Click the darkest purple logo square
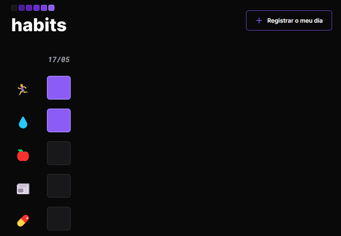Screen dimensions: 341x236 [22, 8]
